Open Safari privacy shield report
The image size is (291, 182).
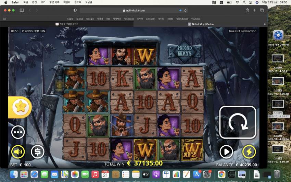coord(75,10)
